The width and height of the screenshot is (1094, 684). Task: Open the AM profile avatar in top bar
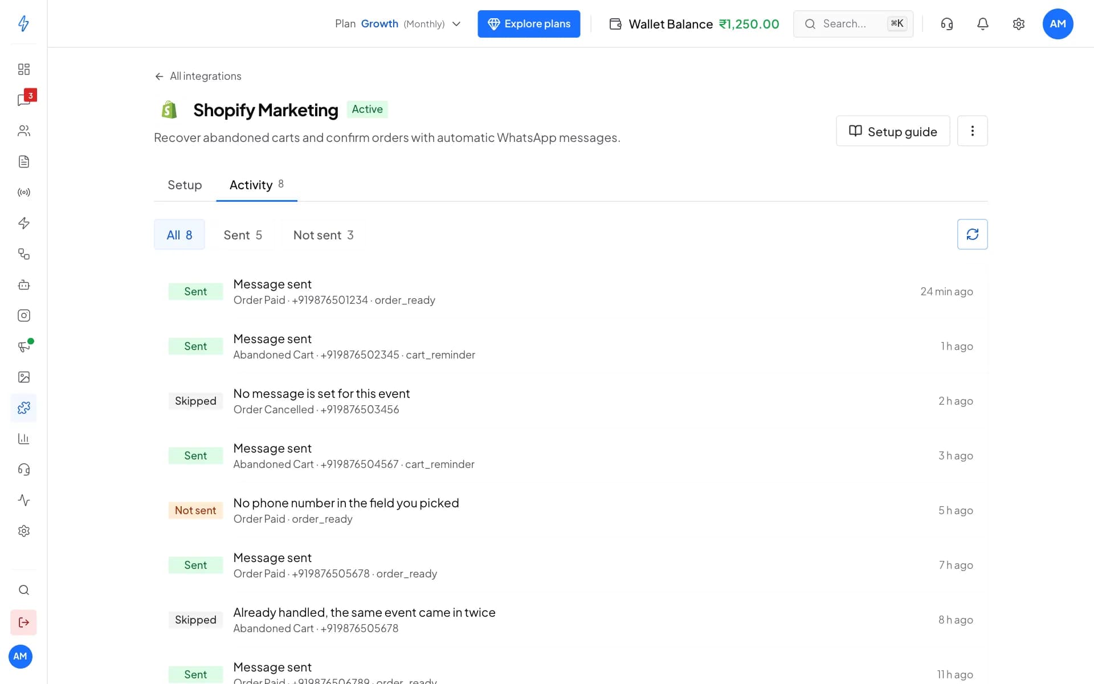[1058, 24]
